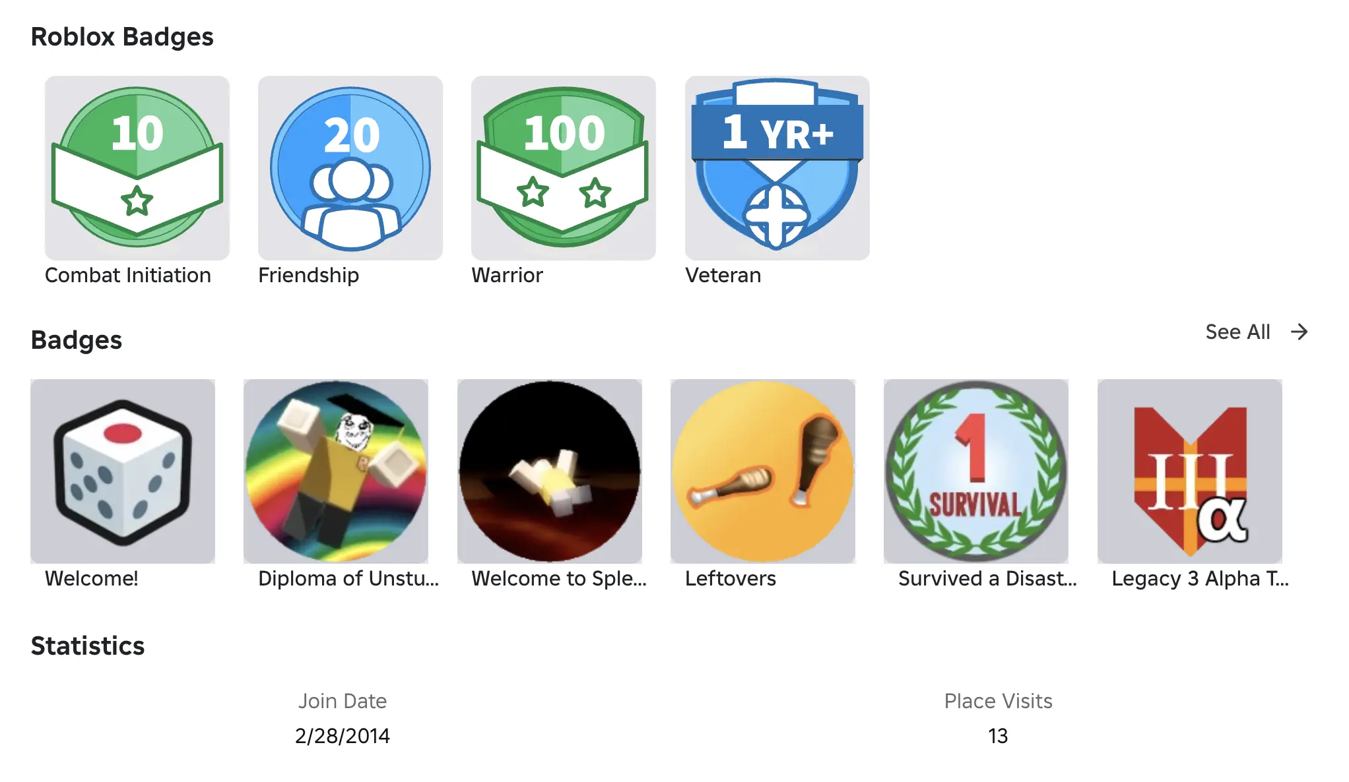This screenshot has width=1349, height=782.
Task: Click the Veteran badge name link
Action: click(x=723, y=275)
